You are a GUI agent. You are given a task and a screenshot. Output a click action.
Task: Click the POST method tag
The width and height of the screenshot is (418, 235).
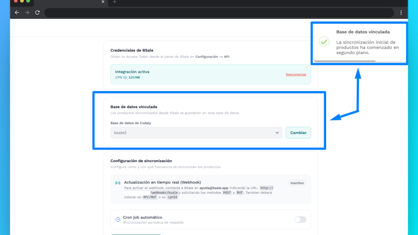tap(227, 193)
